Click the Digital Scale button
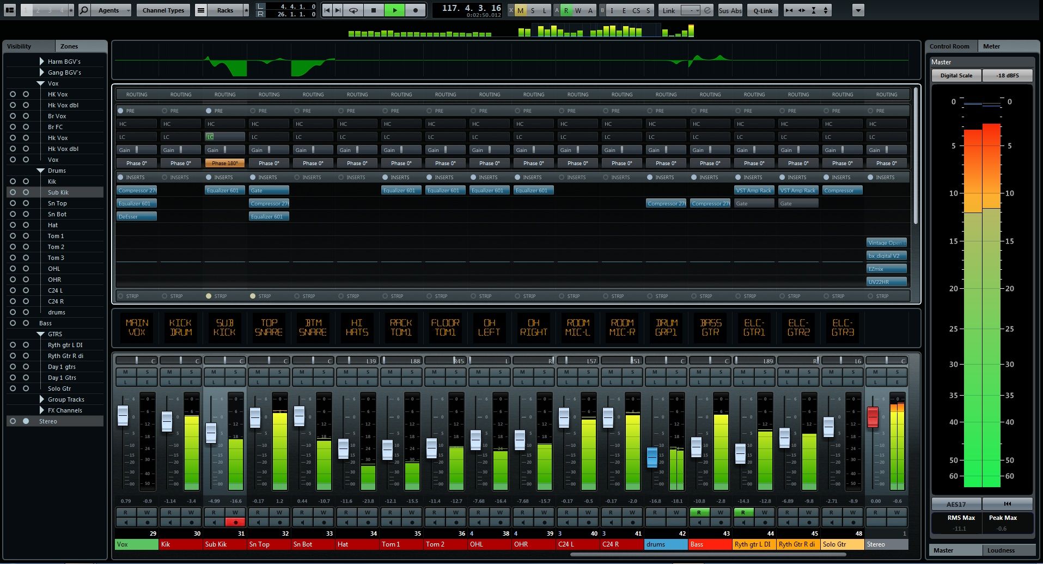 tap(956, 75)
